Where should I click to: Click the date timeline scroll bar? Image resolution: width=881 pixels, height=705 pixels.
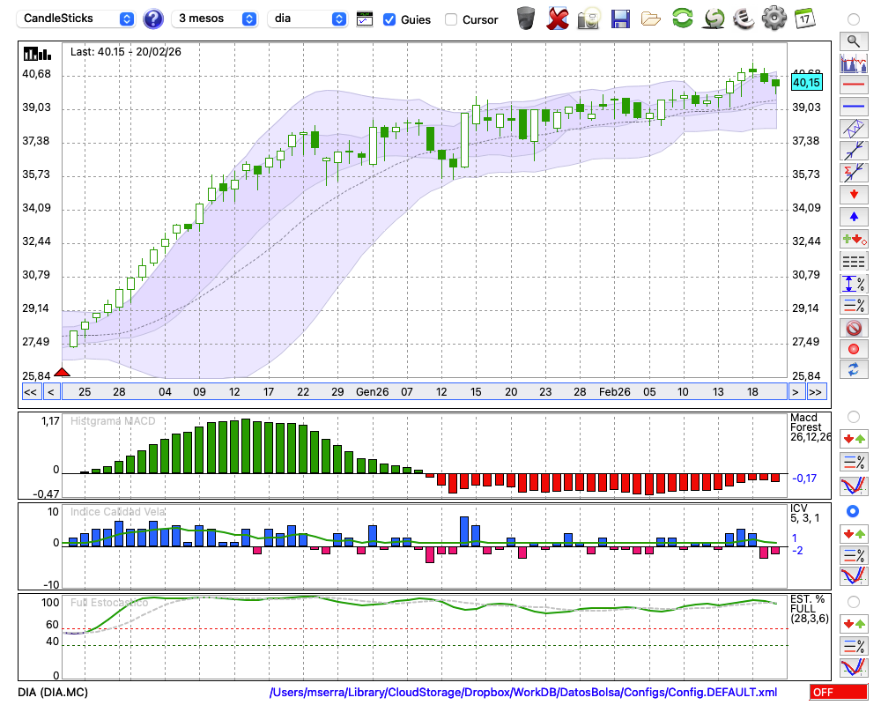tap(423, 392)
